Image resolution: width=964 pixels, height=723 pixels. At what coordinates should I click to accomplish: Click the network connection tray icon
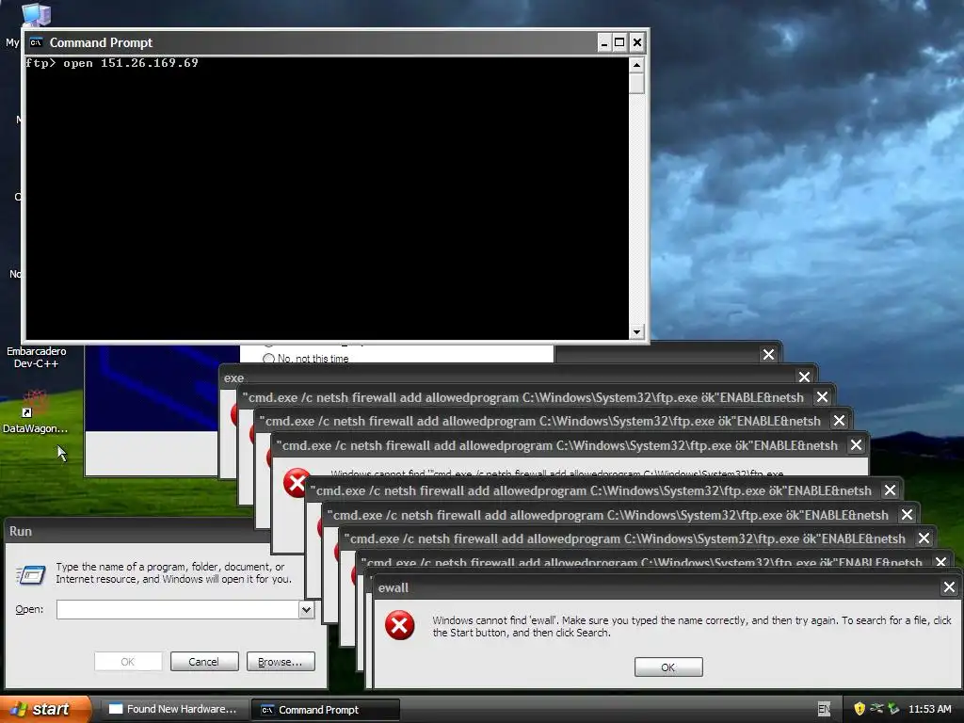(x=876, y=709)
